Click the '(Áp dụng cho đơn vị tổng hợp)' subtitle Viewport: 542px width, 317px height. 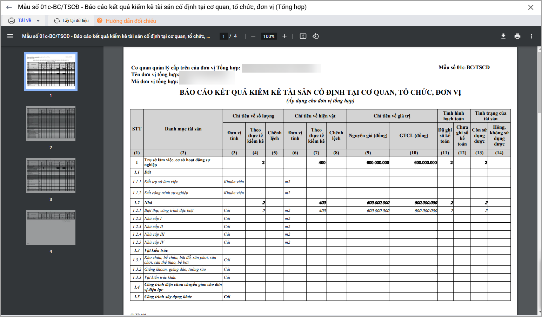[x=321, y=101]
